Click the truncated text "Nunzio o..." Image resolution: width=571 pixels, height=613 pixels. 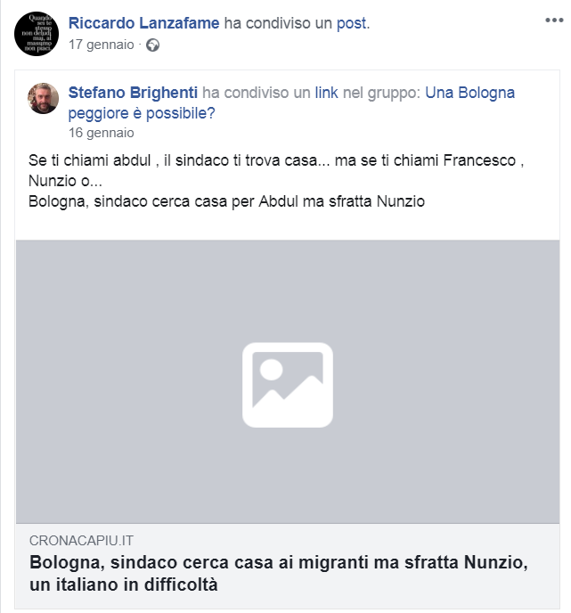(65, 181)
